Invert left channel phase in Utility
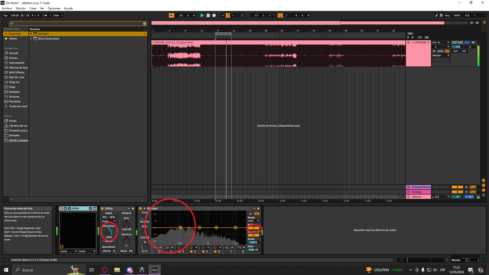This screenshot has height=275, width=489. [105, 217]
